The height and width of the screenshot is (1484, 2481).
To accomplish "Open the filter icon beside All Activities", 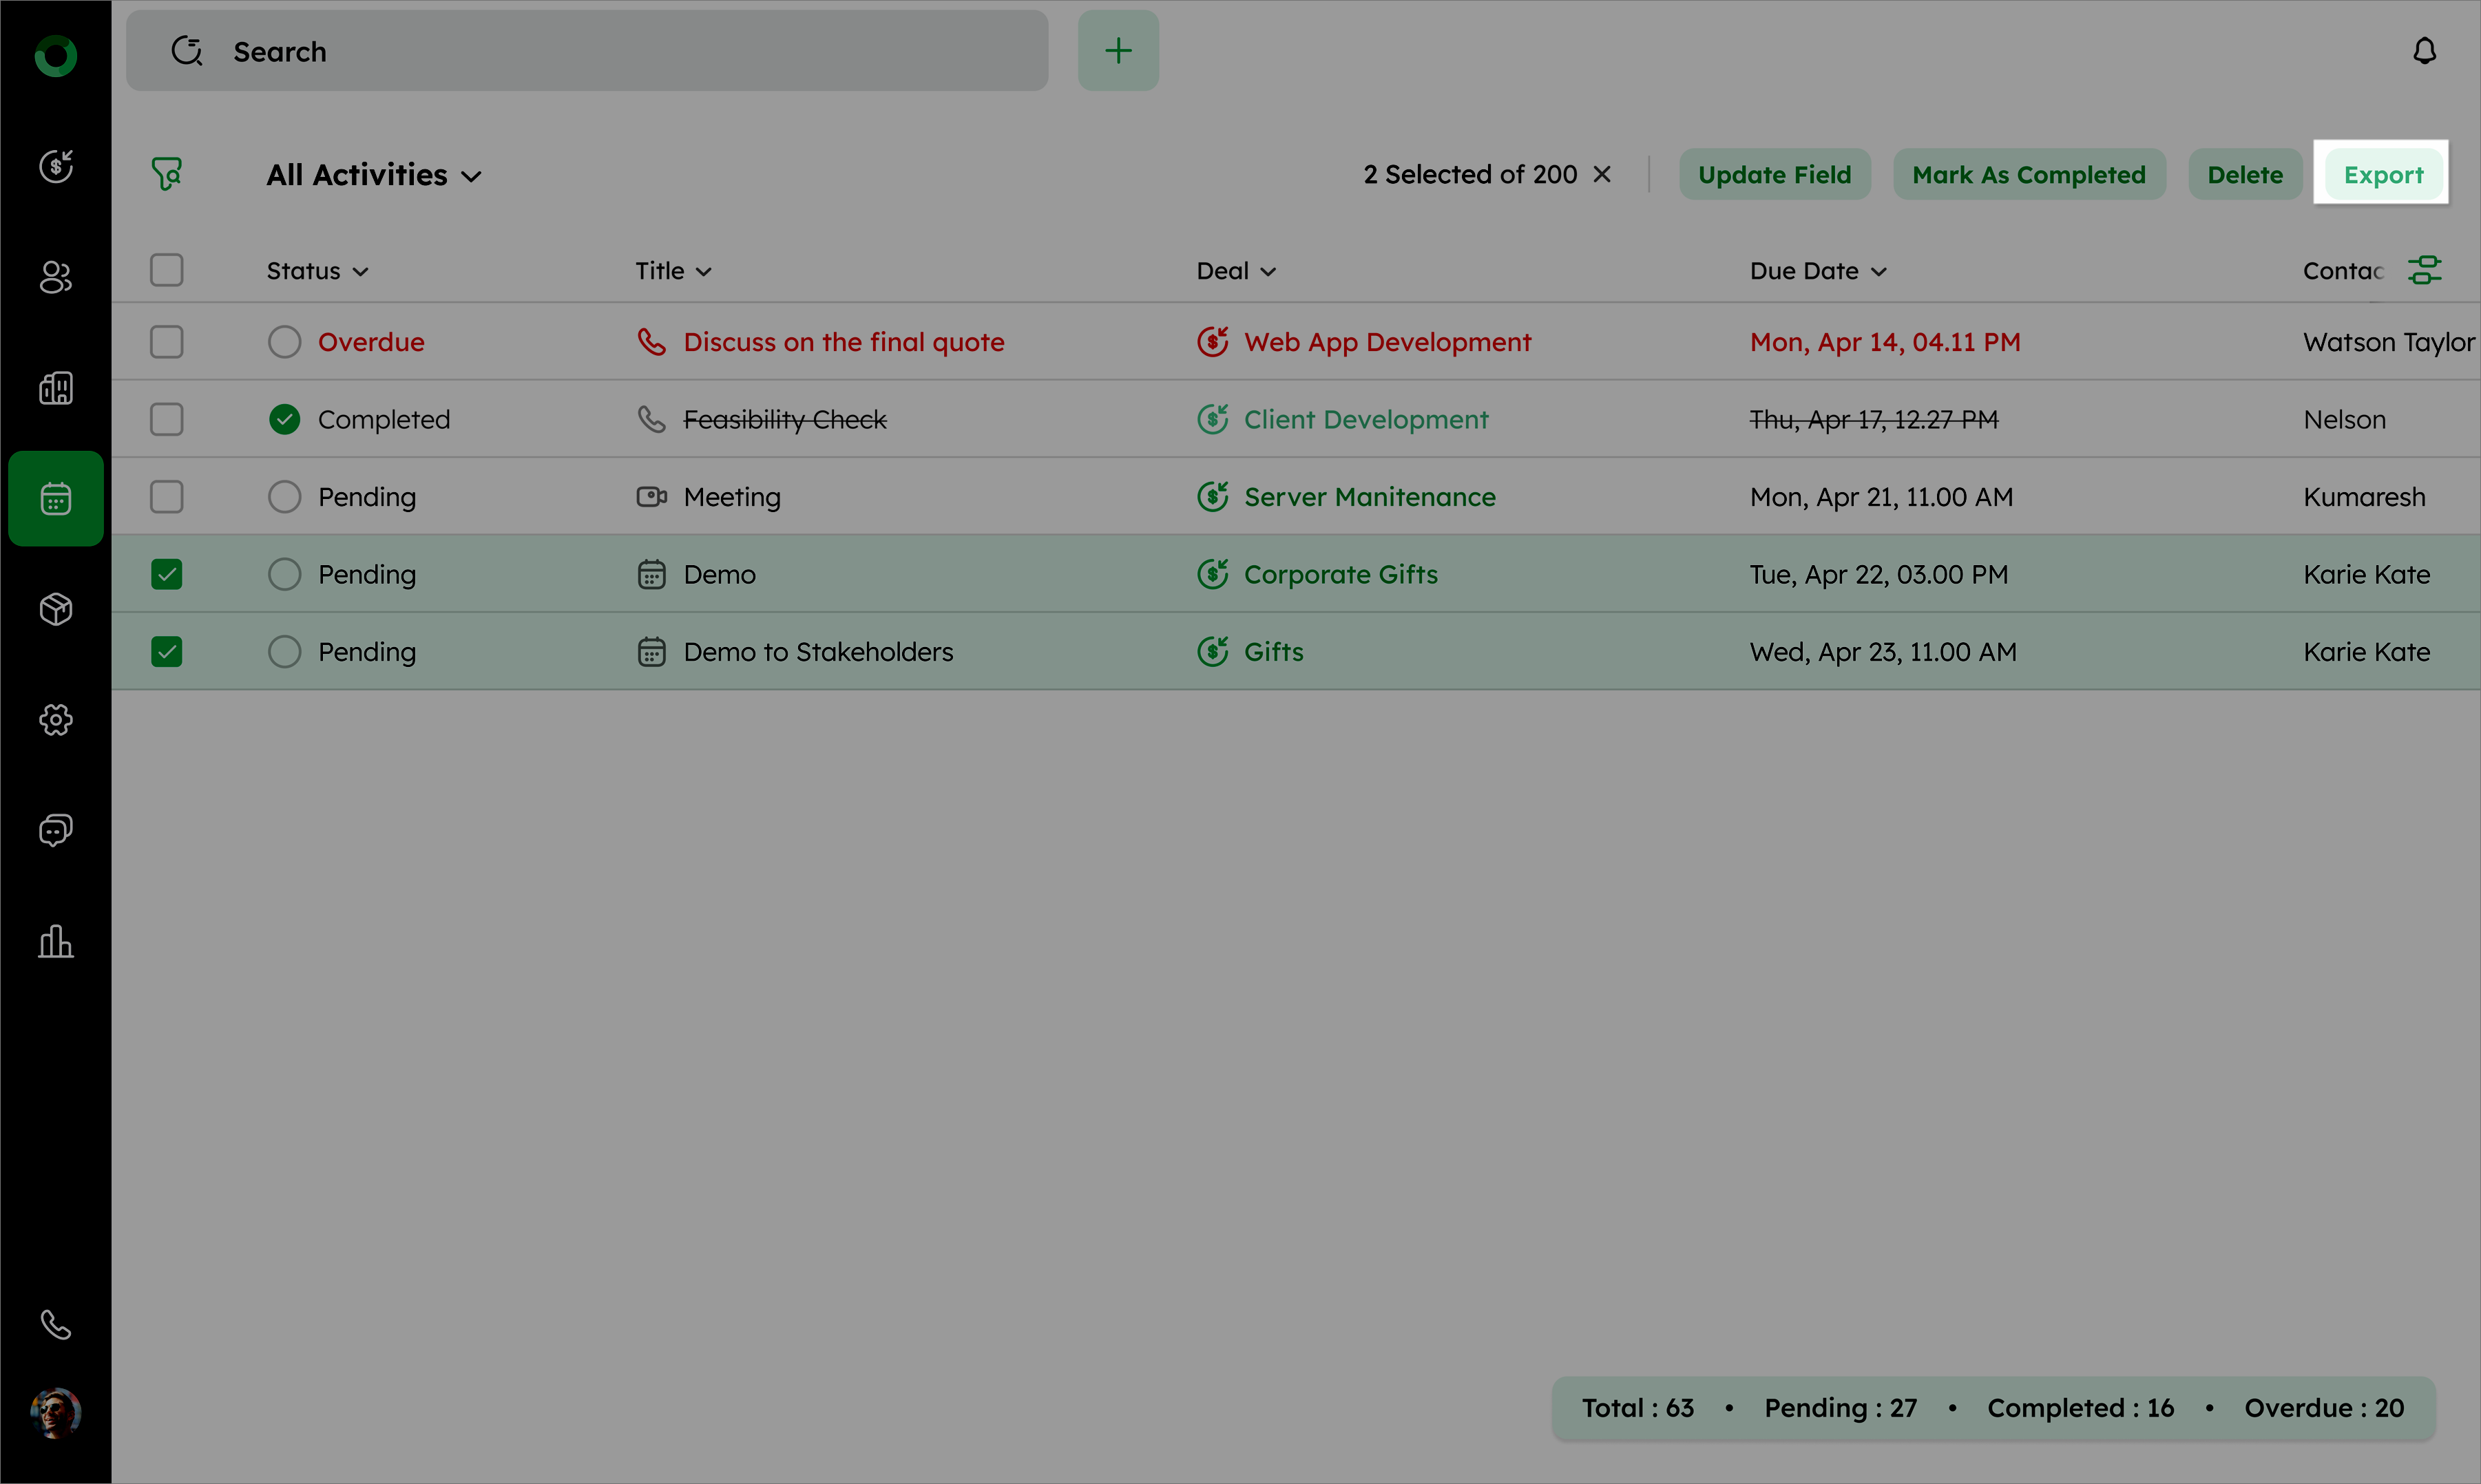I will (167, 174).
